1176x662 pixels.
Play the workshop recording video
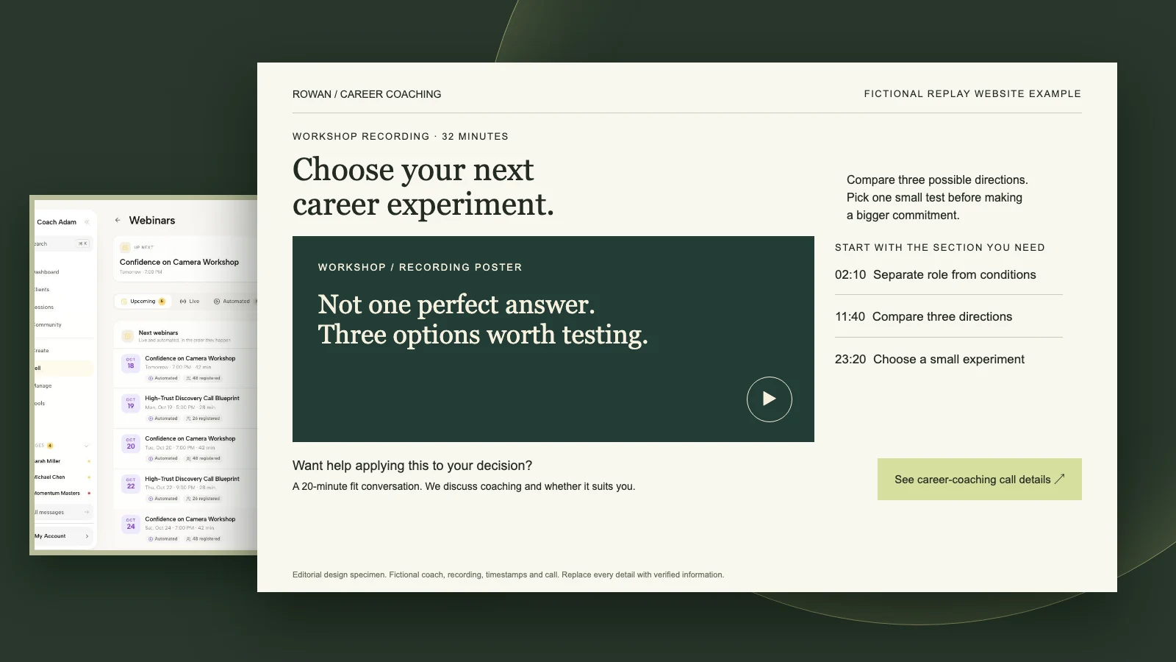click(x=769, y=399)
